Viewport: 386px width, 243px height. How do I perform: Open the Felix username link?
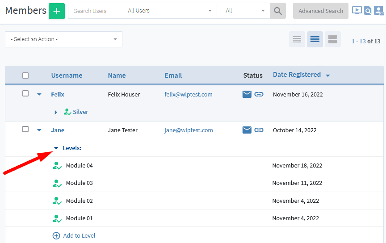click(x=58, y=95)
